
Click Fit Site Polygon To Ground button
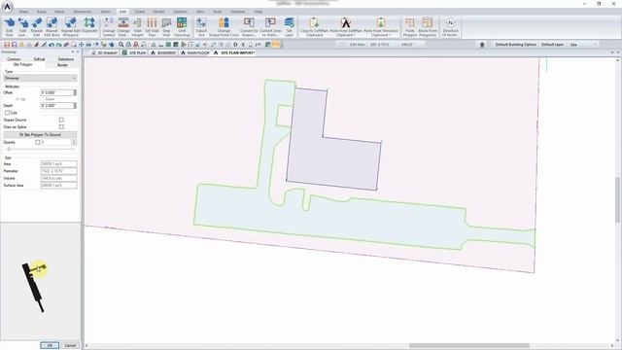point(40,135)
